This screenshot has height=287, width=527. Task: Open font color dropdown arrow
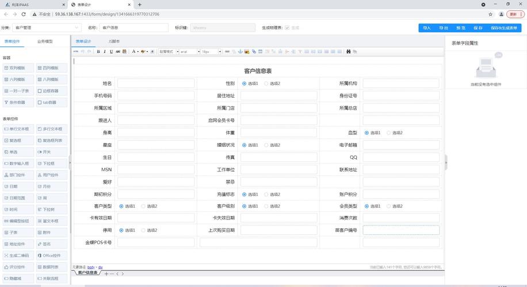tap(138, 51)
